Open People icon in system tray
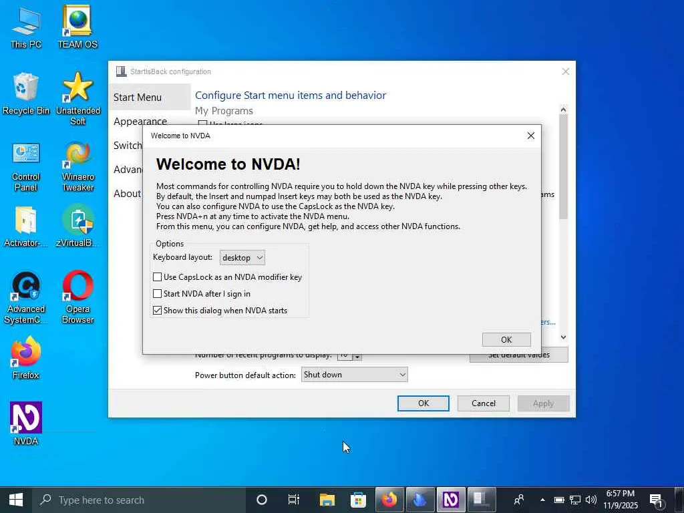The width and height of the screenshot is (684, 513). pyautogui.click(x=518, y=500)
